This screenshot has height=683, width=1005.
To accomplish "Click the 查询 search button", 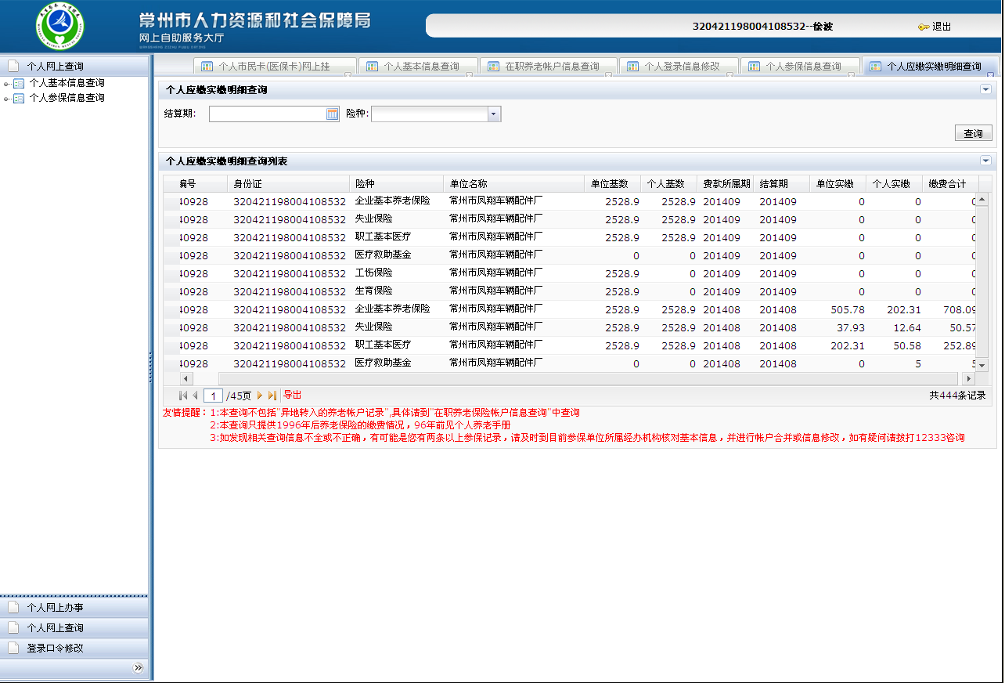I will (x=974, y=133).
